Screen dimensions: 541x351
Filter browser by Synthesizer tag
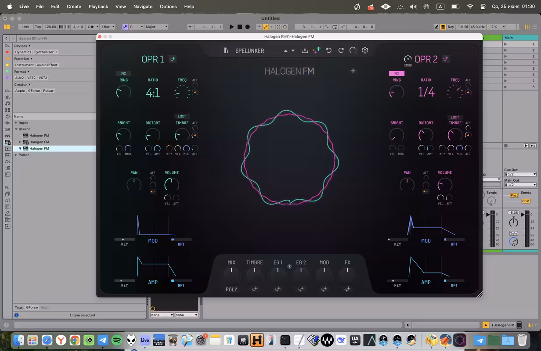pyautogui.click(x=45, y=52)
